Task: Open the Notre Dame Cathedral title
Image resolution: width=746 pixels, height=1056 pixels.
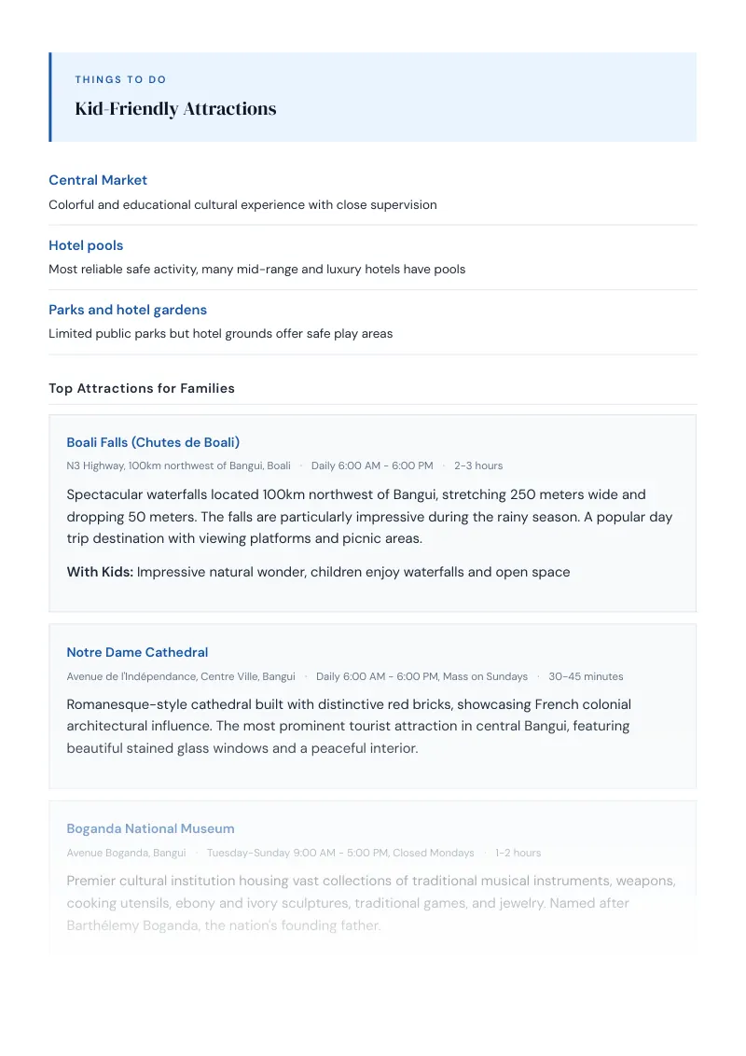Action: [137, 652]
